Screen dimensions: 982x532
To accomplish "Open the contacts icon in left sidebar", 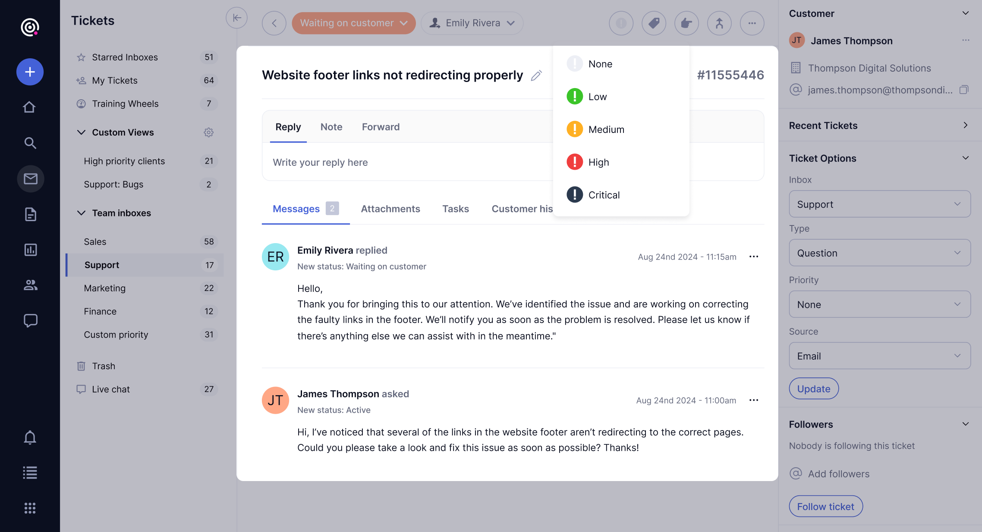I will tap(30, 285).
